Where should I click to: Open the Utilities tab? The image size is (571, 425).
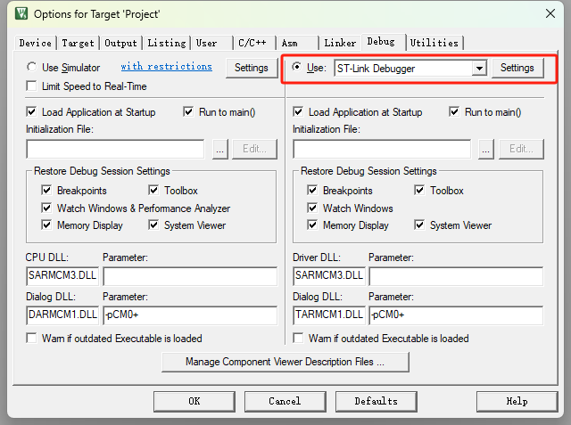coord(434,43)
